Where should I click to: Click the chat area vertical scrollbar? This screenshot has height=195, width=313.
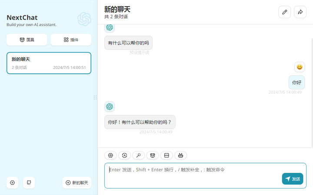tap(312, 93)
